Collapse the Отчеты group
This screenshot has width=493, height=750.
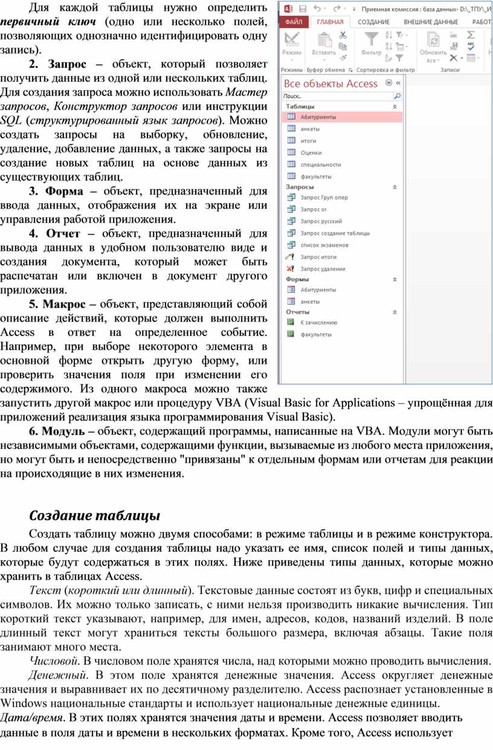click(x=395, y=312)
